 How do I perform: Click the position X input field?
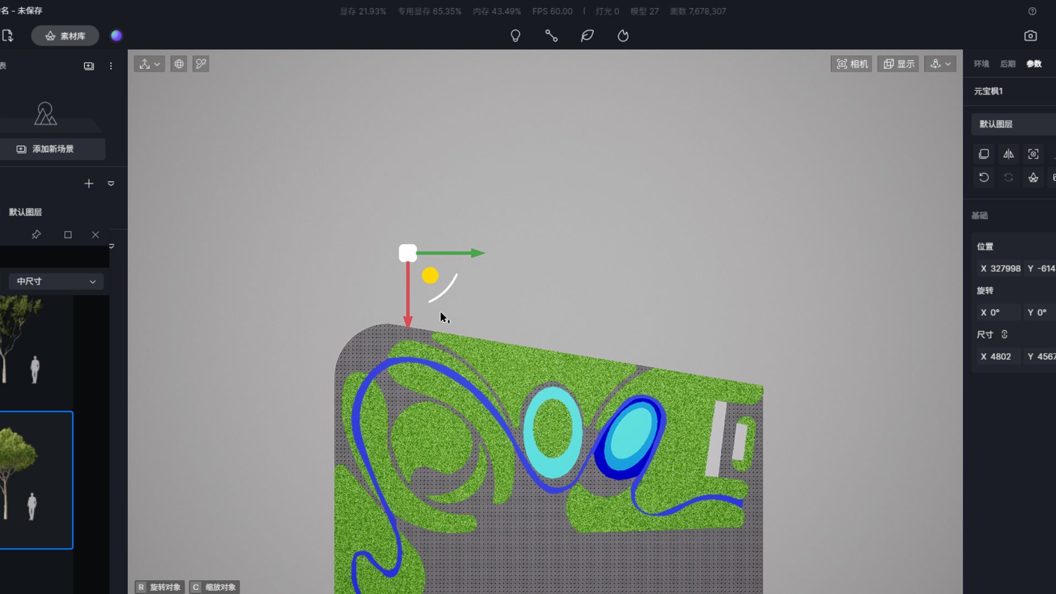click(x=999, y=268)
